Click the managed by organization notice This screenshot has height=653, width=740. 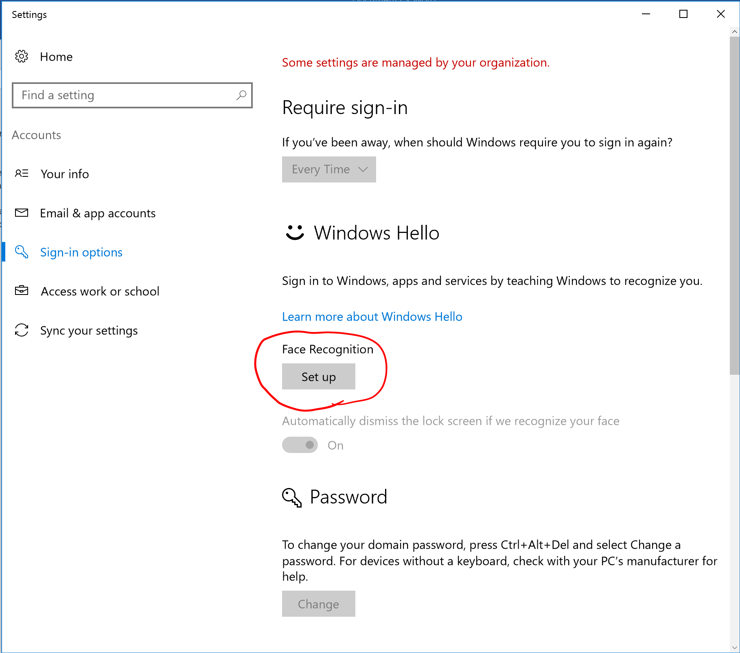click(x=416, y=63)
